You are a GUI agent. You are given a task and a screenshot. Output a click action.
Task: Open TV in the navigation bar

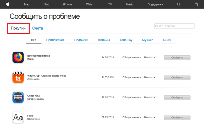click(110, 4)
